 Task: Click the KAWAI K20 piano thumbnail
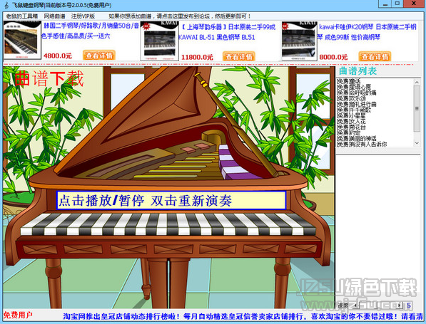[x=299, y=41]
